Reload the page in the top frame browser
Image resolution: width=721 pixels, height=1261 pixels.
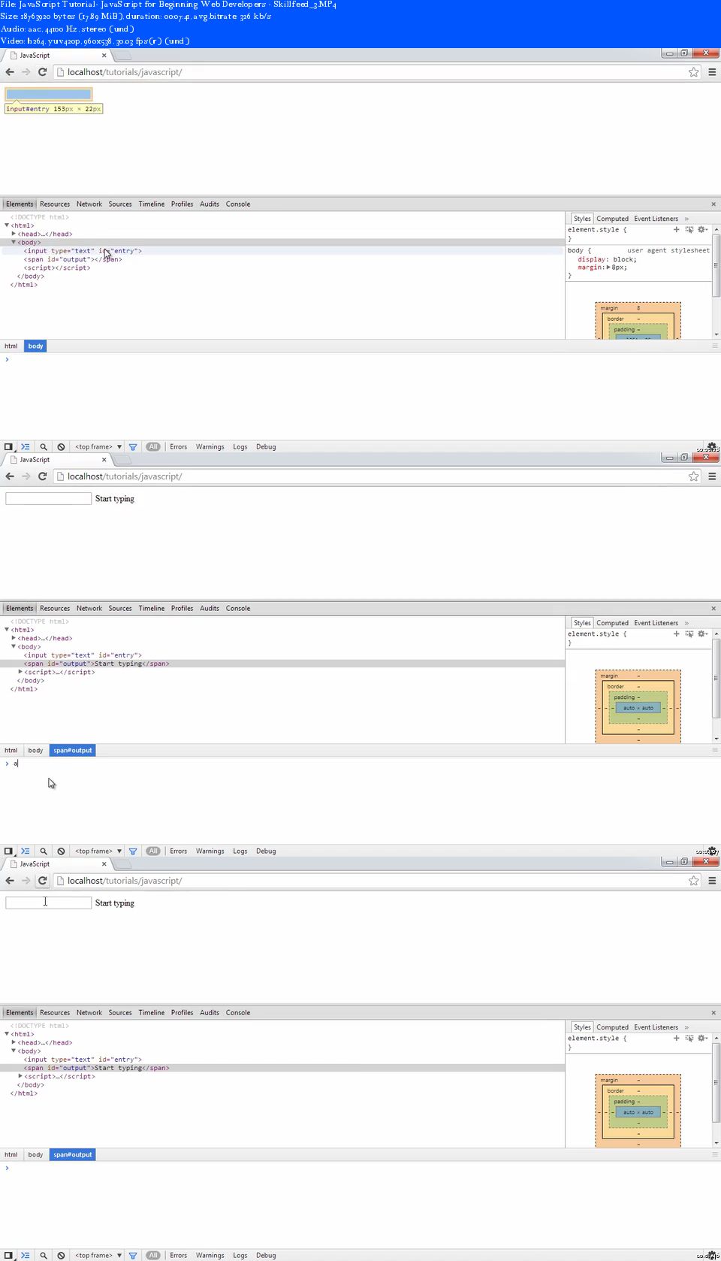43,72
